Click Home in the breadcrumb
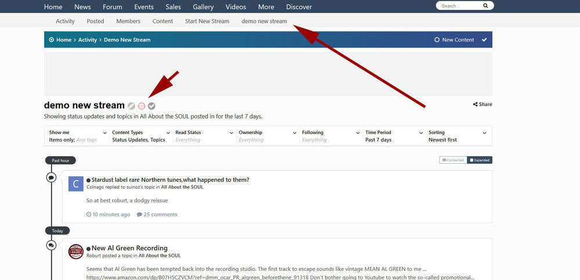This screenshot has height=280, width=580. click(64, 40)
